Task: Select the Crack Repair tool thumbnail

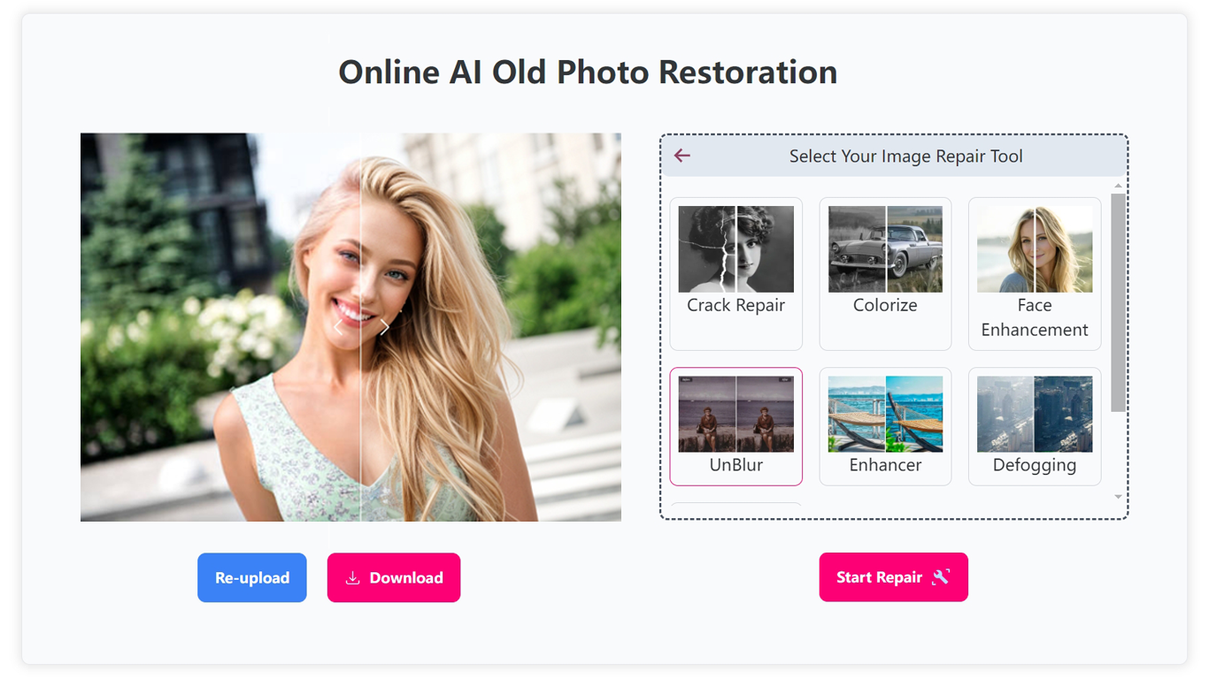Action: click(x=735, y=250)
